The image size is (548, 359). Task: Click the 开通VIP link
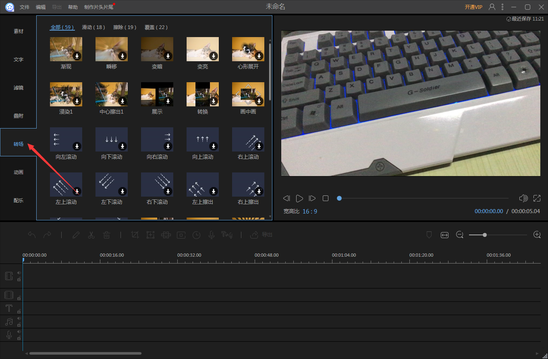(473, 7)
